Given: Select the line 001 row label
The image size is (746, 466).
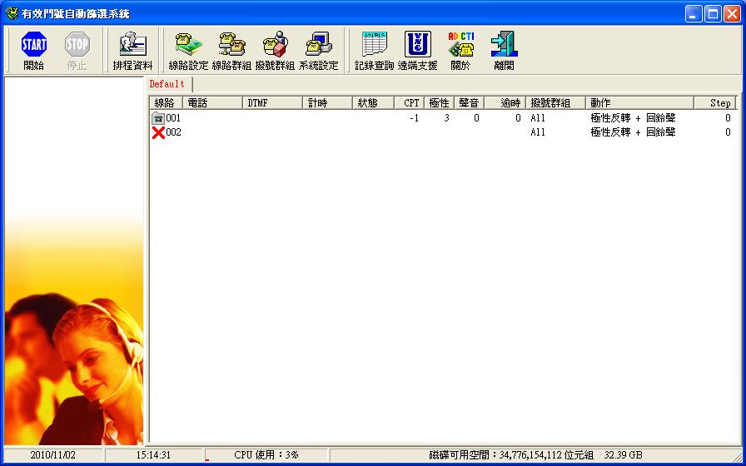Looking at the screenshot, I should point(173,118).
